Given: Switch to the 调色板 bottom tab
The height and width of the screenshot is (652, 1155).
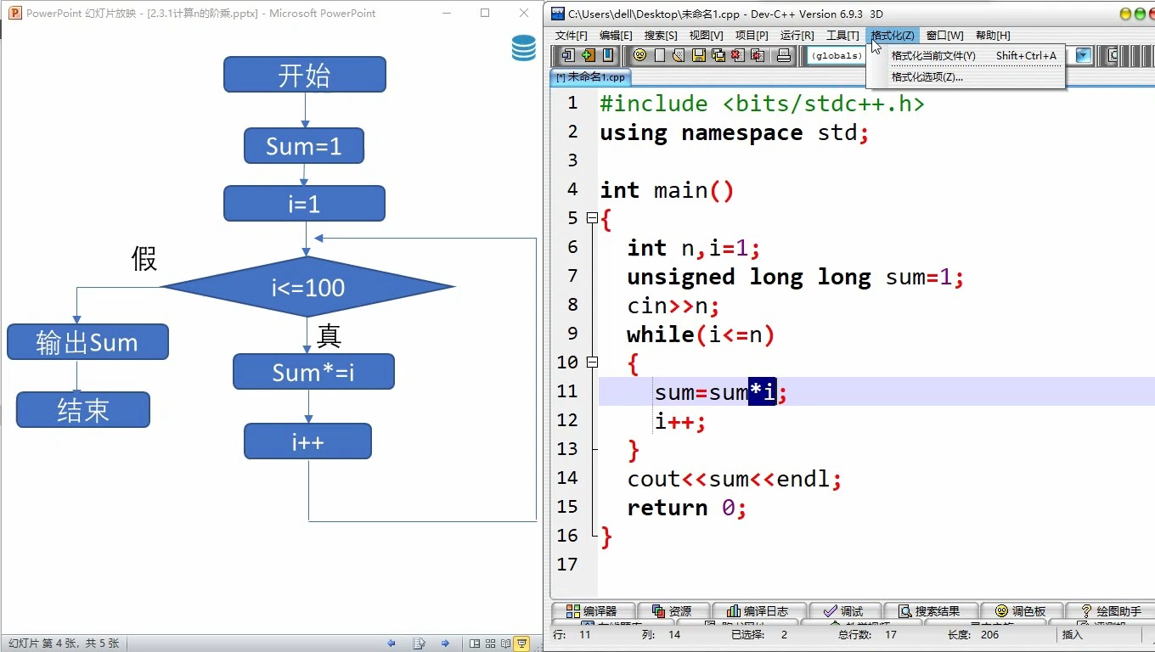Looking at the screenshot, I should 1021,611.
